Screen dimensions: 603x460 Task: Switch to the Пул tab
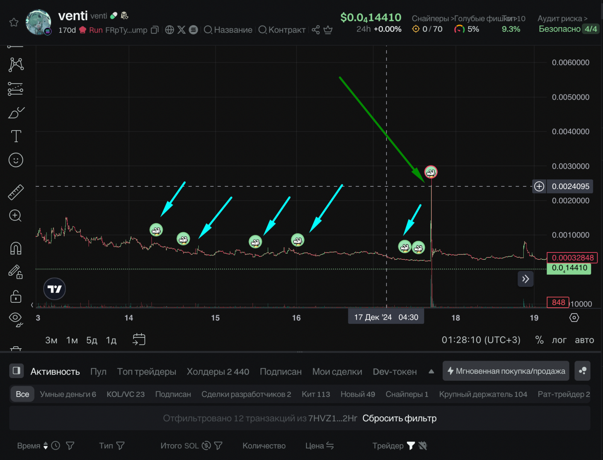(98, 371)
